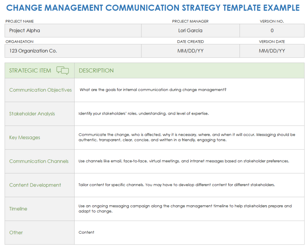The width and height of the screenshot is (308, 247).
Task: Click the Communication Channels label
Action: click(x=39, y=161)
